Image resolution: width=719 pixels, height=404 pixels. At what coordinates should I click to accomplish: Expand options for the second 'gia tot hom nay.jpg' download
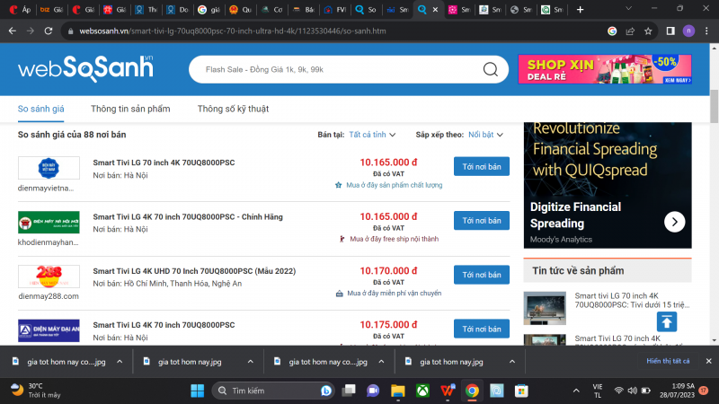(251, 362)
